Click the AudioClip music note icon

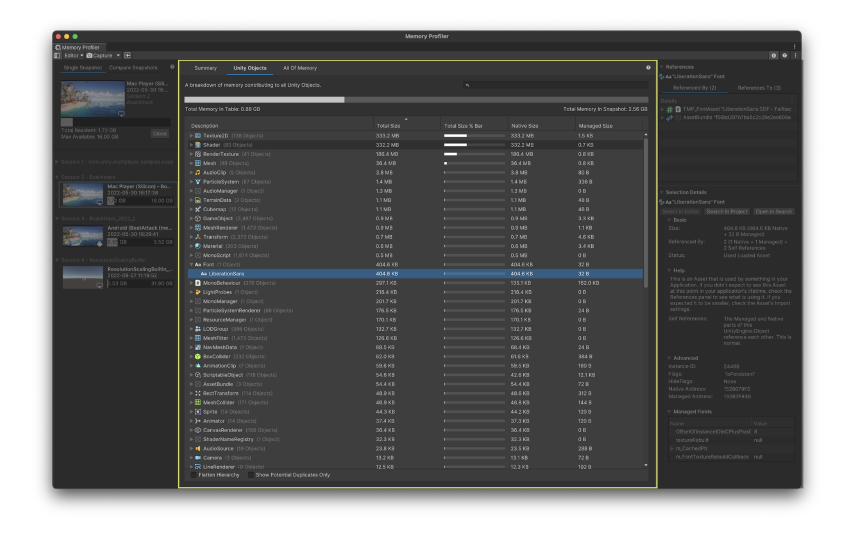tap(197, 173)
